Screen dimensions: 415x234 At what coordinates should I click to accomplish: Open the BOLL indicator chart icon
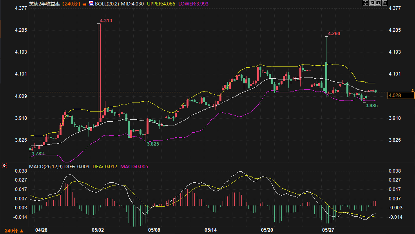pos(91,4)
